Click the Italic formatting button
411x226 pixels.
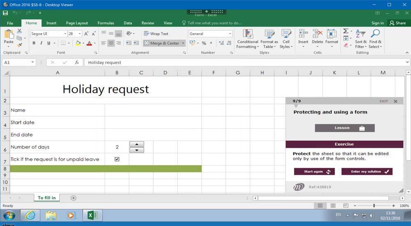click(x=41, y=43)
